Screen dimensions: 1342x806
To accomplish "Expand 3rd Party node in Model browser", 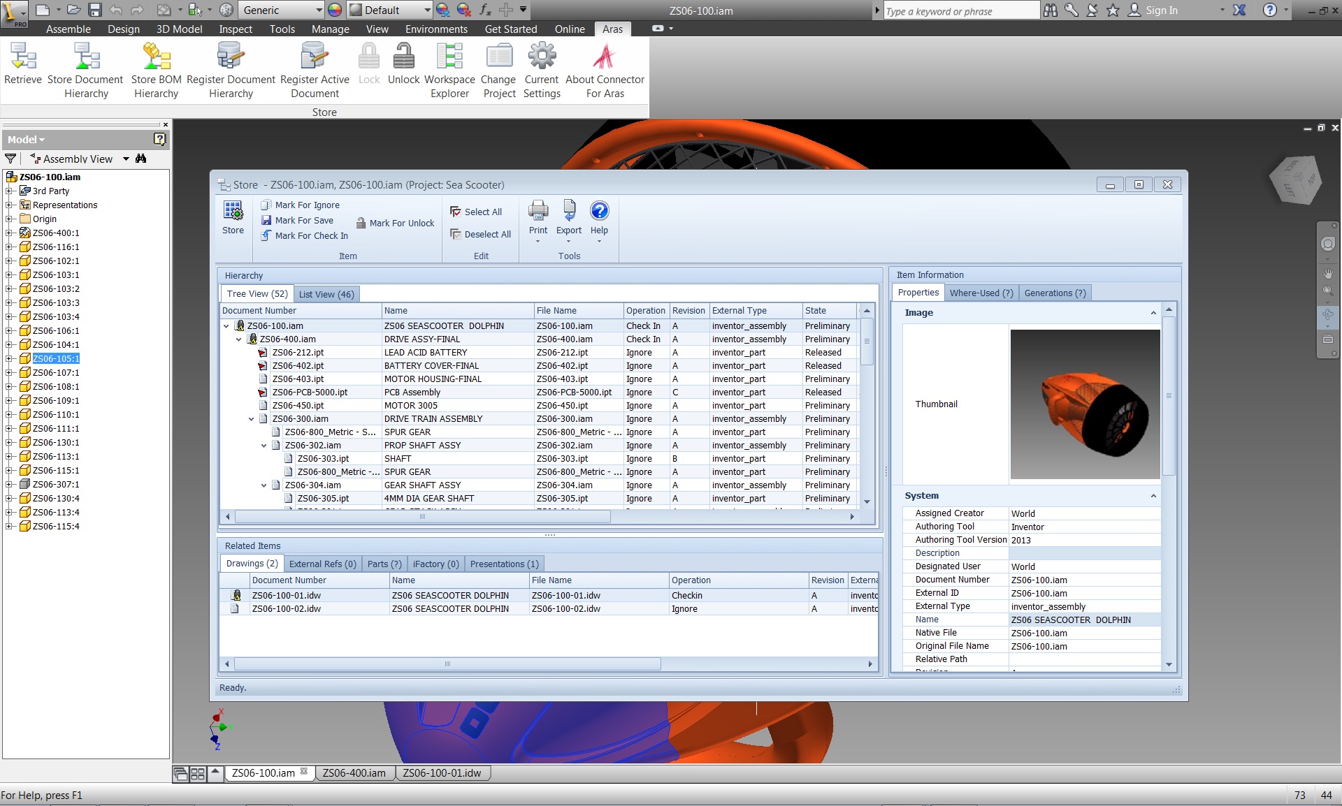I will 8,191.
